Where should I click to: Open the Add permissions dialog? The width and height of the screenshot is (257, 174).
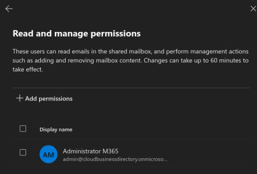[44, 98]
